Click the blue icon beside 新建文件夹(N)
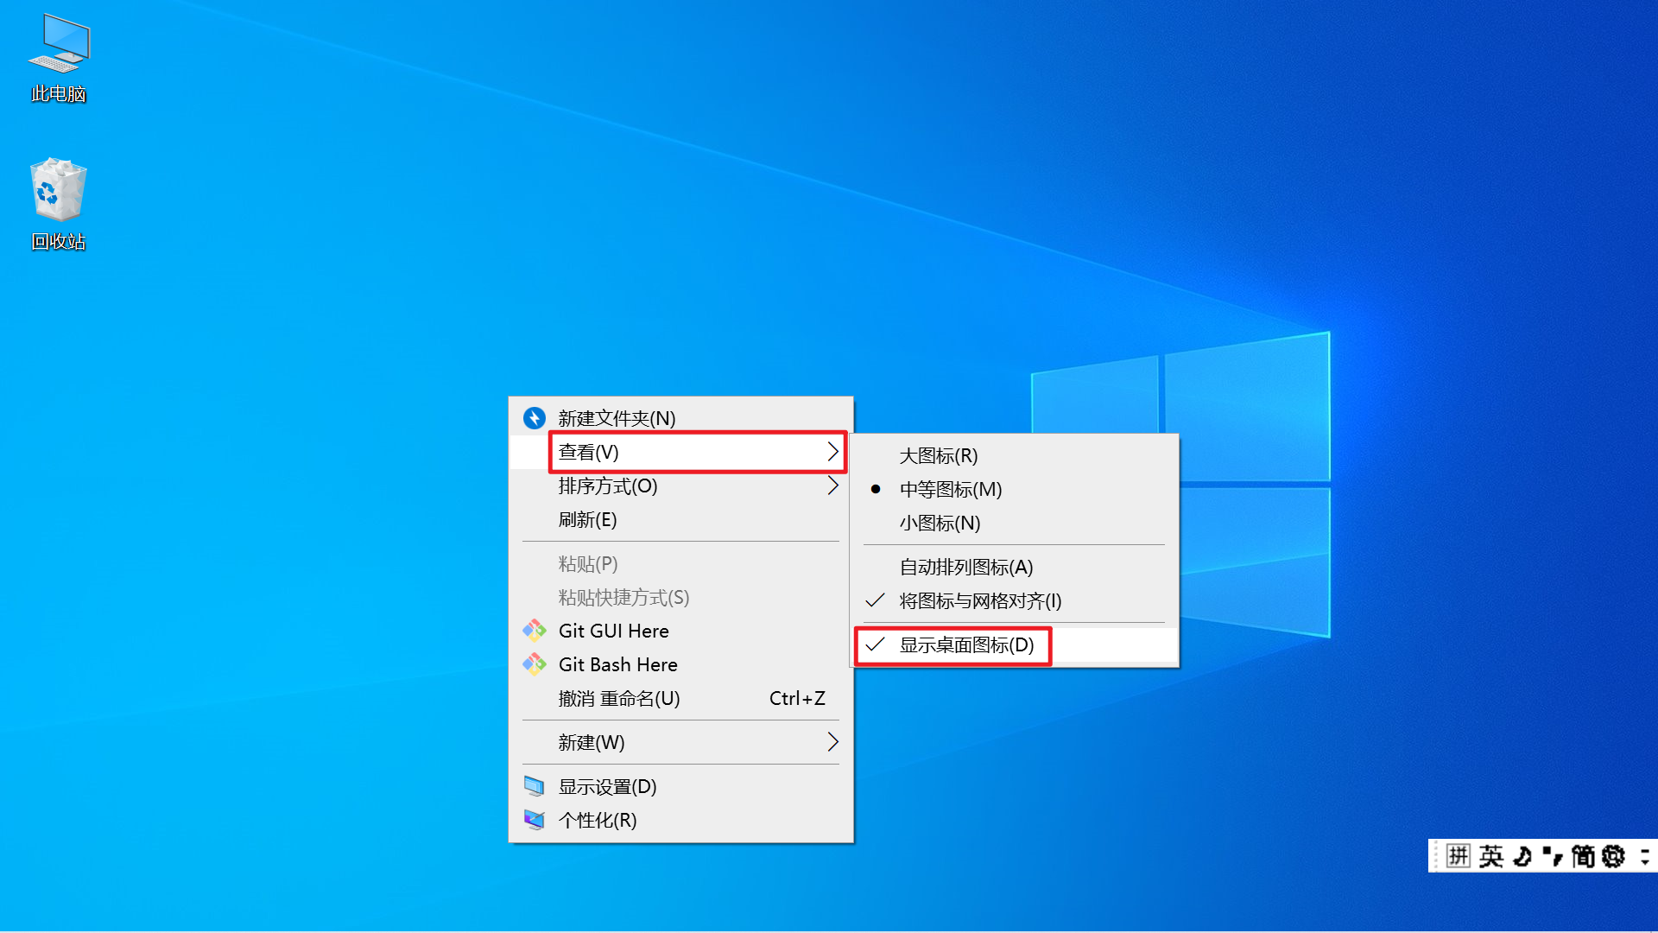The height and width of the screenshot is (933, 1658). pyautogui.click(x=535, y=418)
